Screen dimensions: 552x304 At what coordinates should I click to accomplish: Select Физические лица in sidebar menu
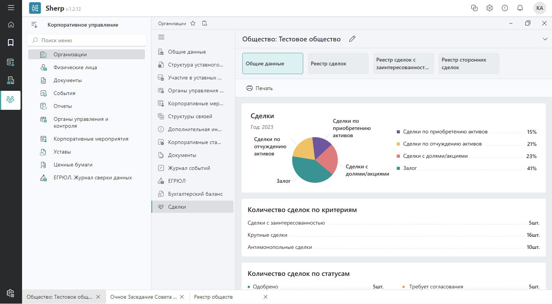coord(75,67)
